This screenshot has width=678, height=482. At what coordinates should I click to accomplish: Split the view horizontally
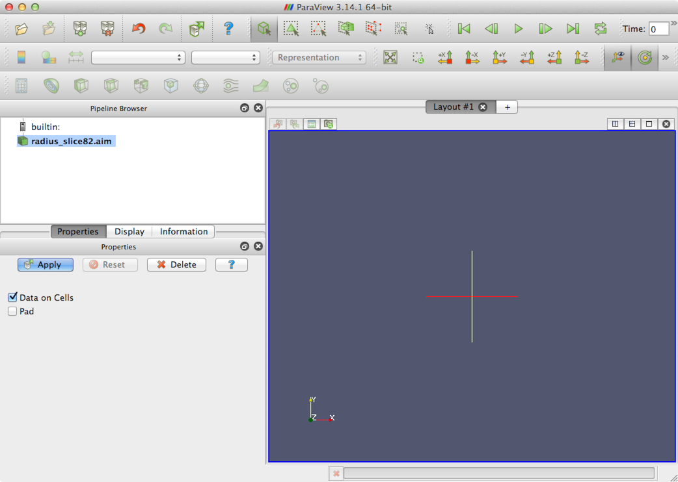point(615,124)
